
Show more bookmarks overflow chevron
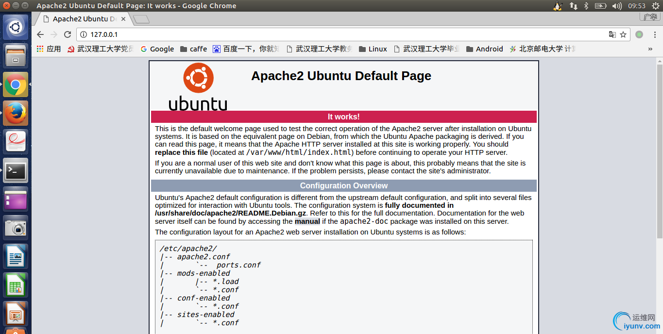coord(650,49)
